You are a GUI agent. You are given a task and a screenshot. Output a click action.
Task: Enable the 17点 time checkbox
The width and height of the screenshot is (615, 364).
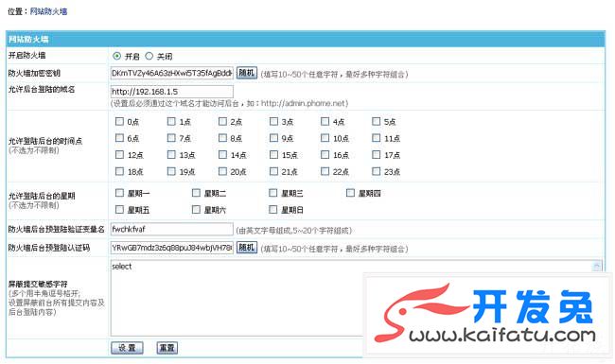coord(377,155)
